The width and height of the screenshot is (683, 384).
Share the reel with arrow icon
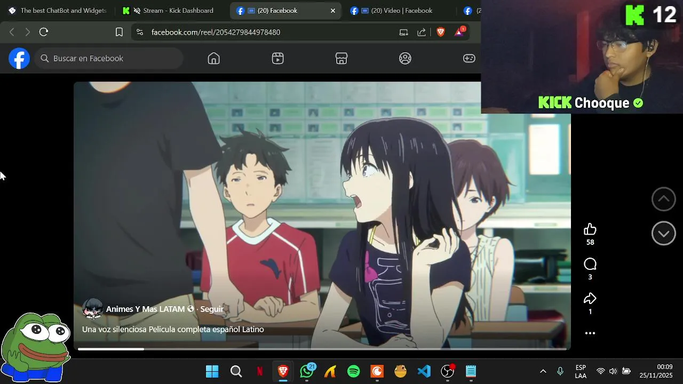[590, 299]
